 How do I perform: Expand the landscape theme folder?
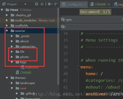pos(12,83)
